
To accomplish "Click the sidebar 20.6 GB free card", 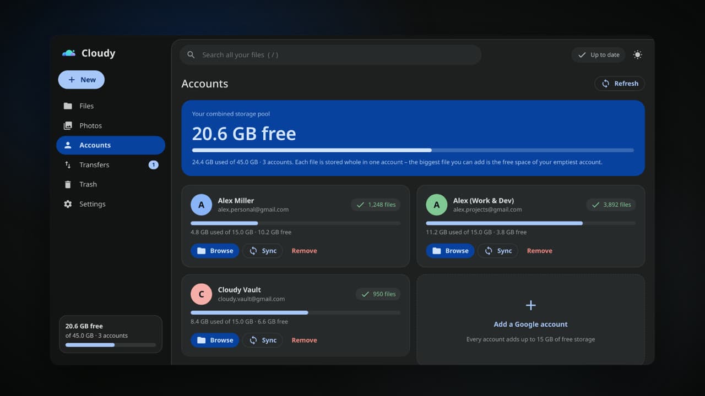I will 111,334.
